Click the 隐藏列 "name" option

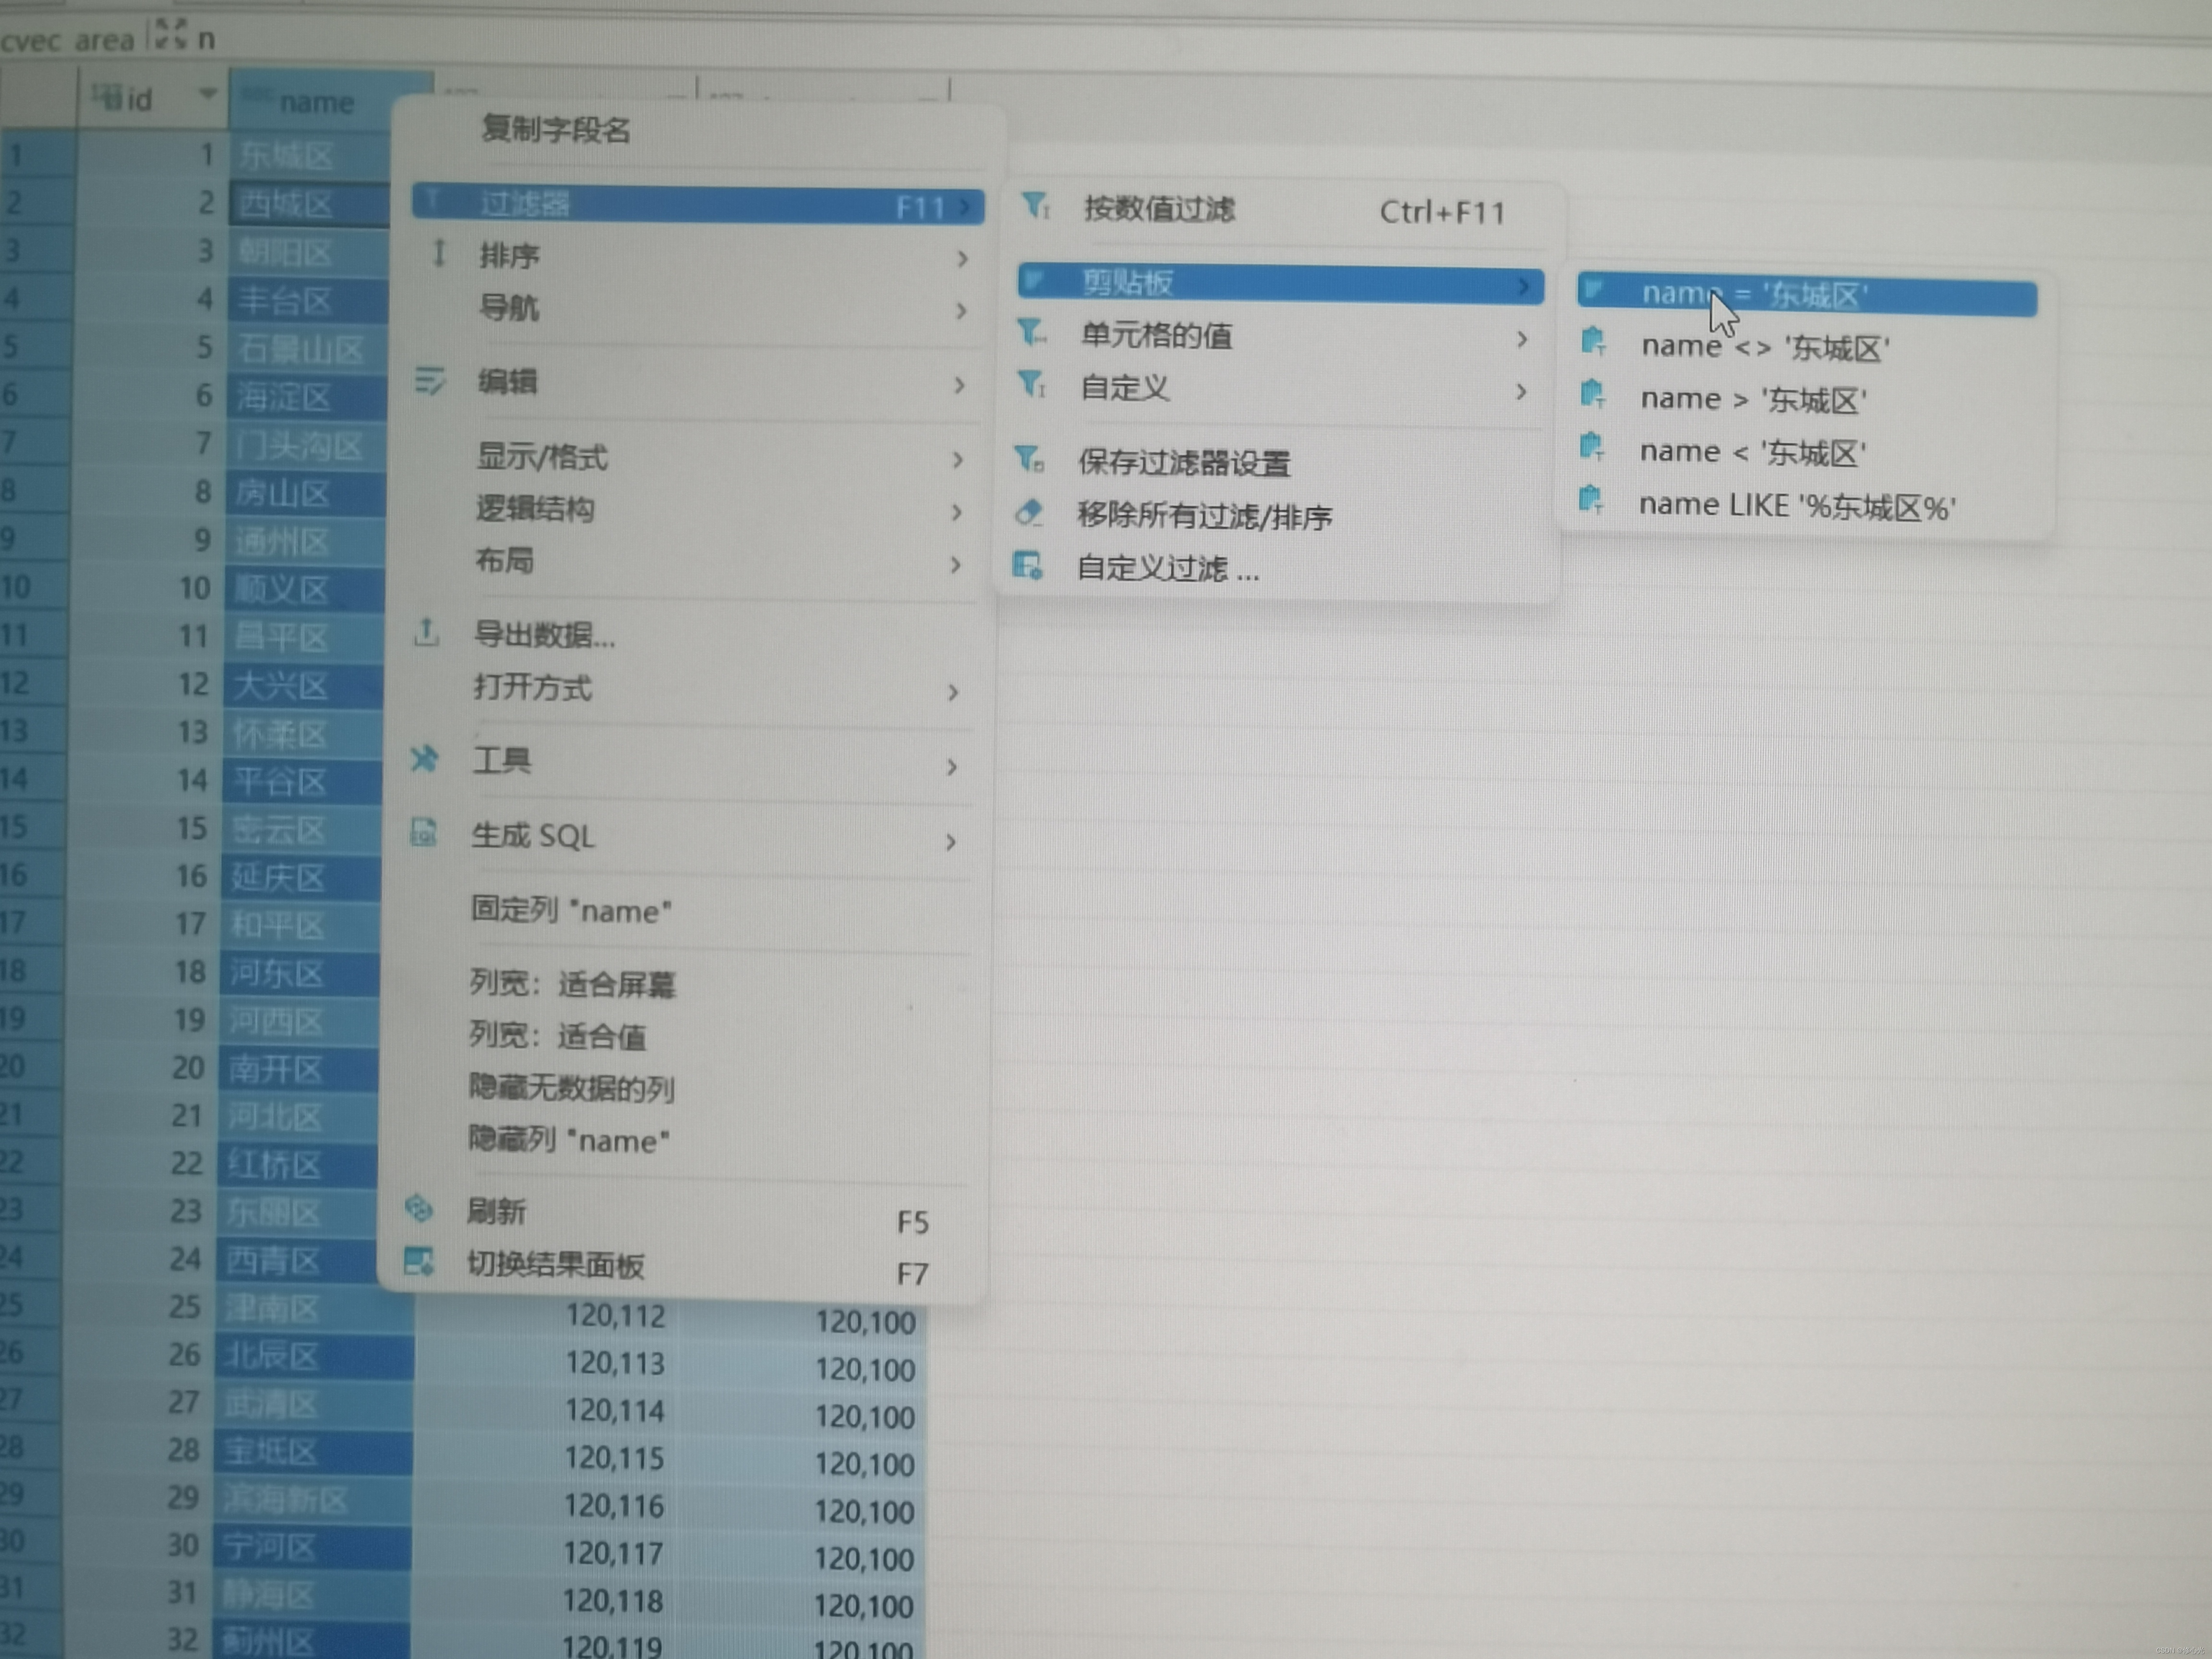pyautogui.click(x=569, y=1140)
